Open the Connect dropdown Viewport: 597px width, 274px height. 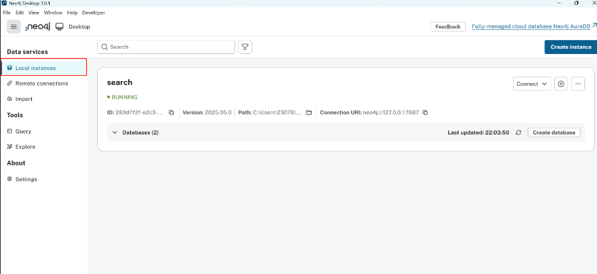pos(532,84)
